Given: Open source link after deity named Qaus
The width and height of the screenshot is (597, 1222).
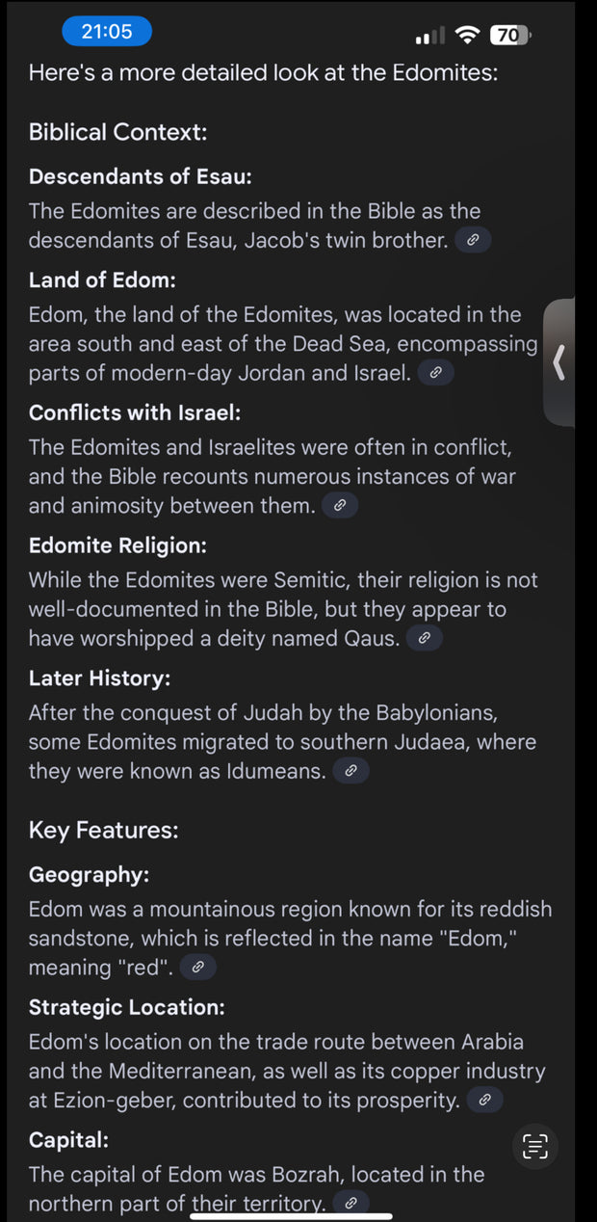Looking at the screenshot, I should point(425,638).
